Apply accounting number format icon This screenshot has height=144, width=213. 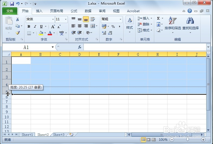pos(104,26)
